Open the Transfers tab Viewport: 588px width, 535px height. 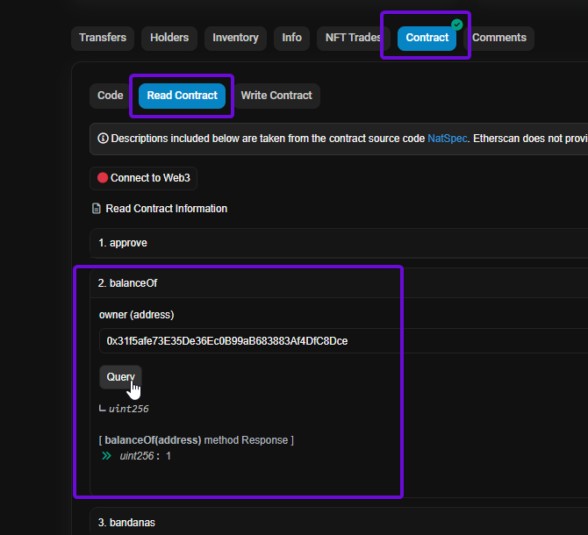(103, 38)
